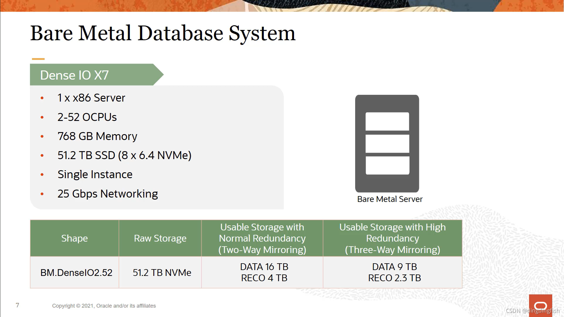The width and height of the screenshot is (564, 317).
Task: Click the small orange dash under title
Action: point(38,59)
